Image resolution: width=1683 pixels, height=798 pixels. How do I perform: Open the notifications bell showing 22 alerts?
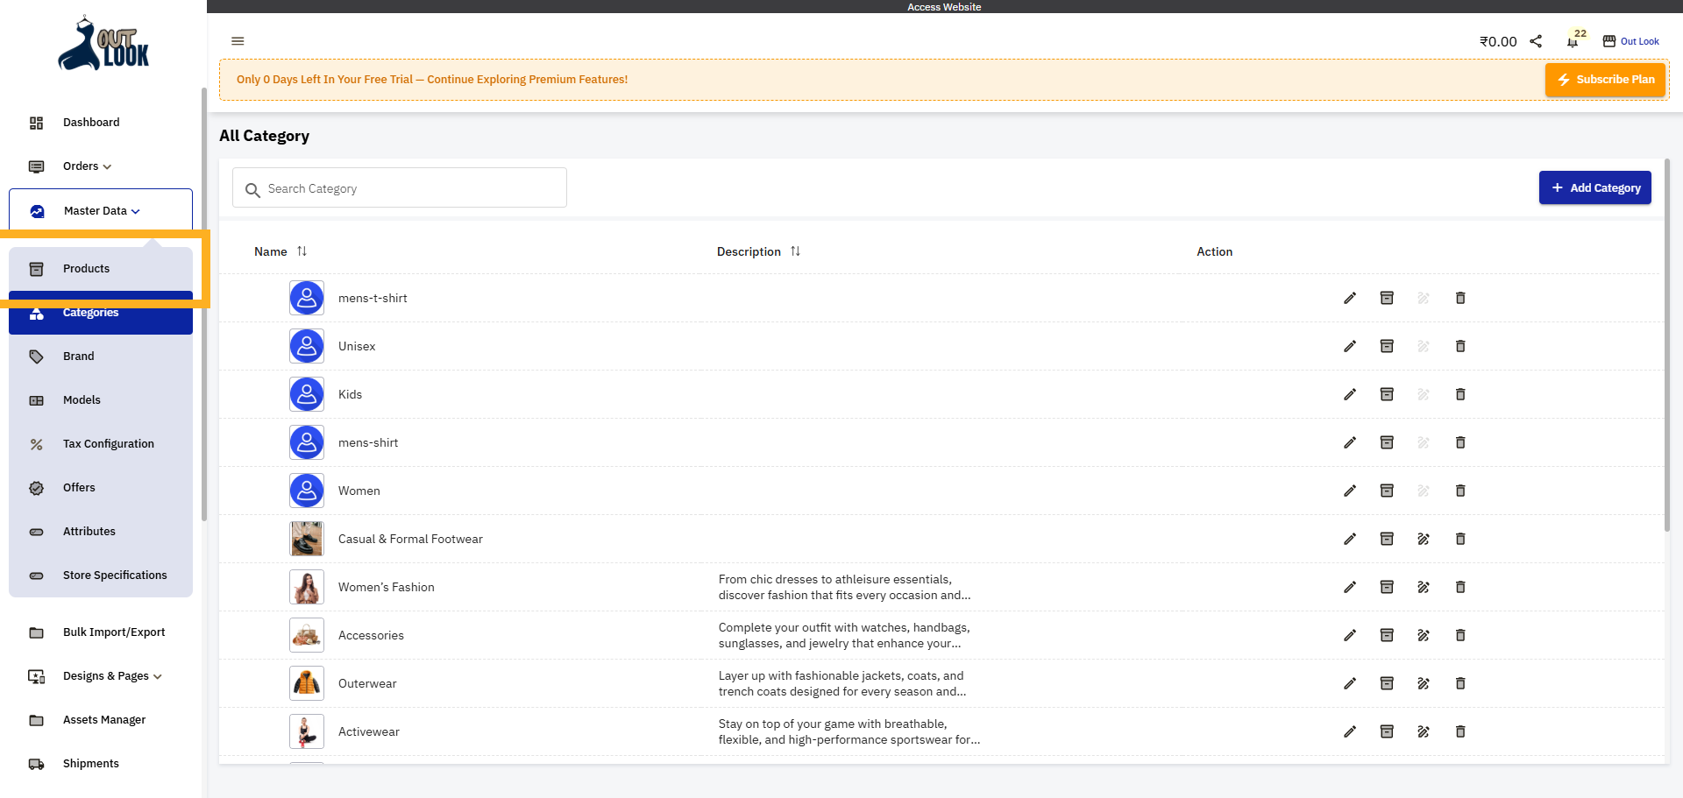pyautogui.click(x=1572, y=41)
